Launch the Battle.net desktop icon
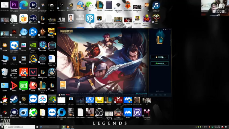The height and width of the screenshot is (129, 229). (x=33, y=32)
